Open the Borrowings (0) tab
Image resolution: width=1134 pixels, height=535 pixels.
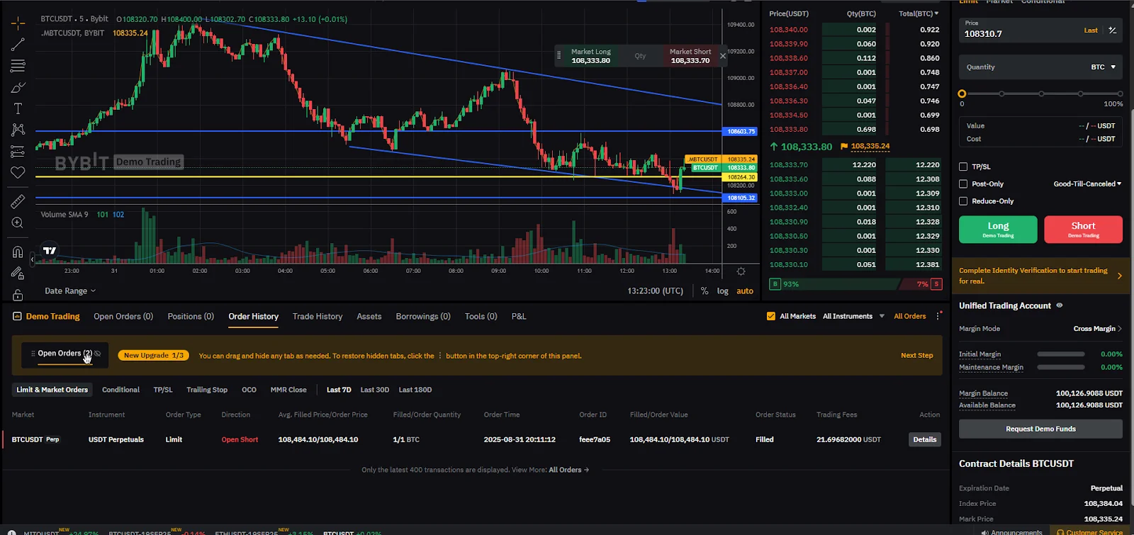click(423, 317)
